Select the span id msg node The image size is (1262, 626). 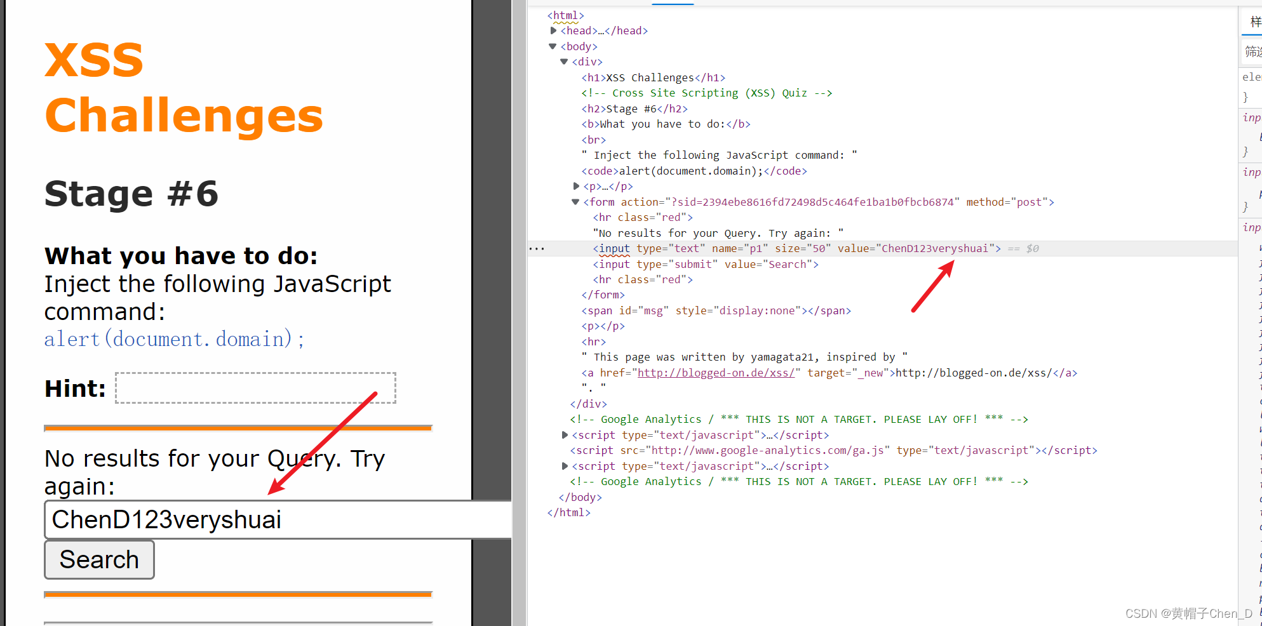pyautogui.click(x=716, y=310)
